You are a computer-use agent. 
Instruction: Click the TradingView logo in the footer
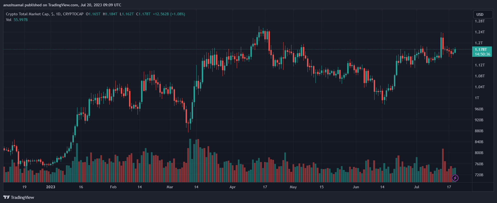(19, 197)
